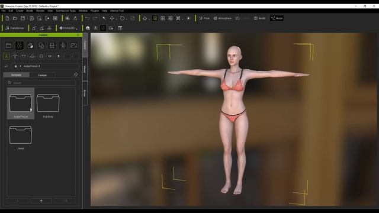379x213 pixels.
Task: Click the Morph button in toolbar
Action: (277, 18)
